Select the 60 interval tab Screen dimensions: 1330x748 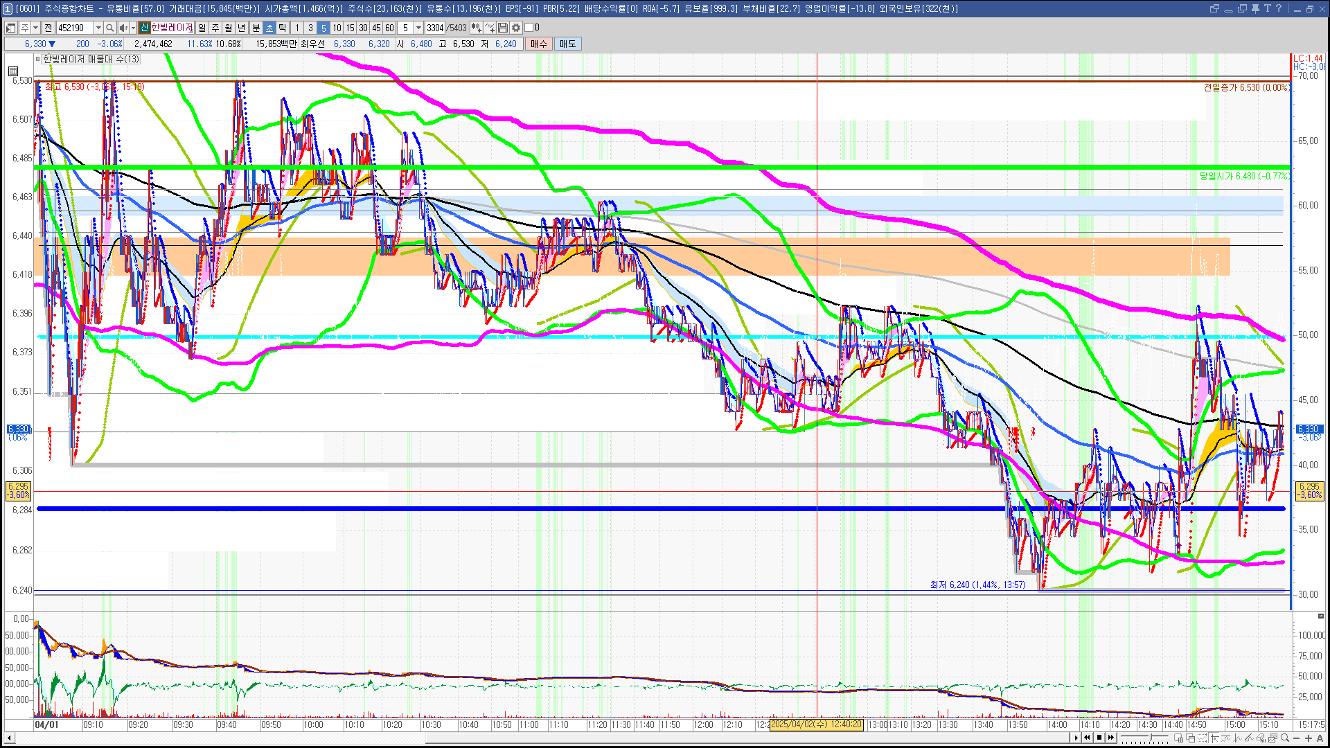tap(389, 28)
